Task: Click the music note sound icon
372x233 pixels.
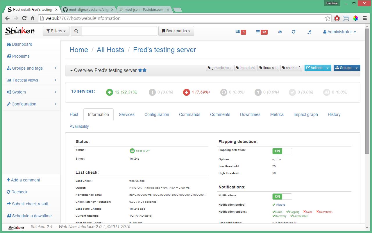Action: pyautogui.click(x=309, y=32)
